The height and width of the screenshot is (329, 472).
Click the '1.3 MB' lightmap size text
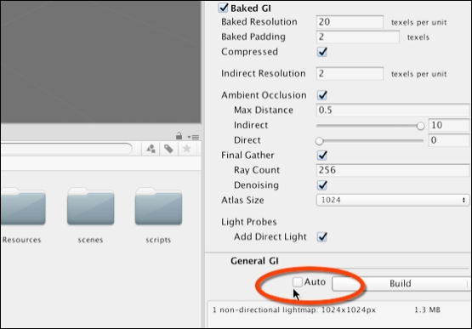pyautogui.click(x=427, y=309)
